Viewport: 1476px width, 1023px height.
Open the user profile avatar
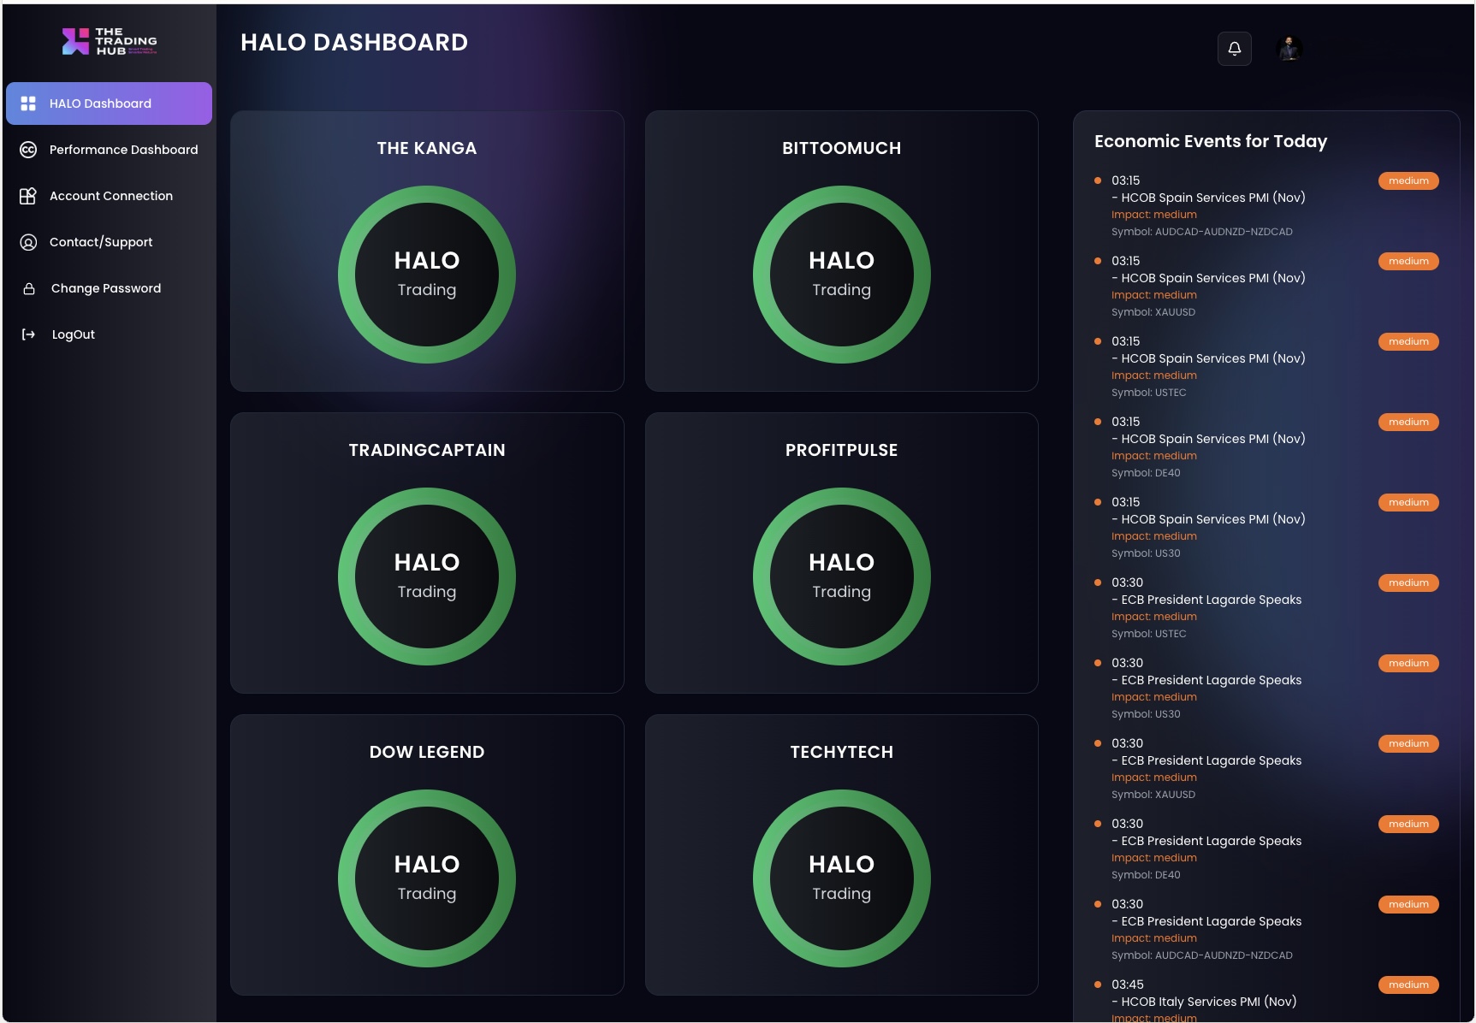(1289, 49)
